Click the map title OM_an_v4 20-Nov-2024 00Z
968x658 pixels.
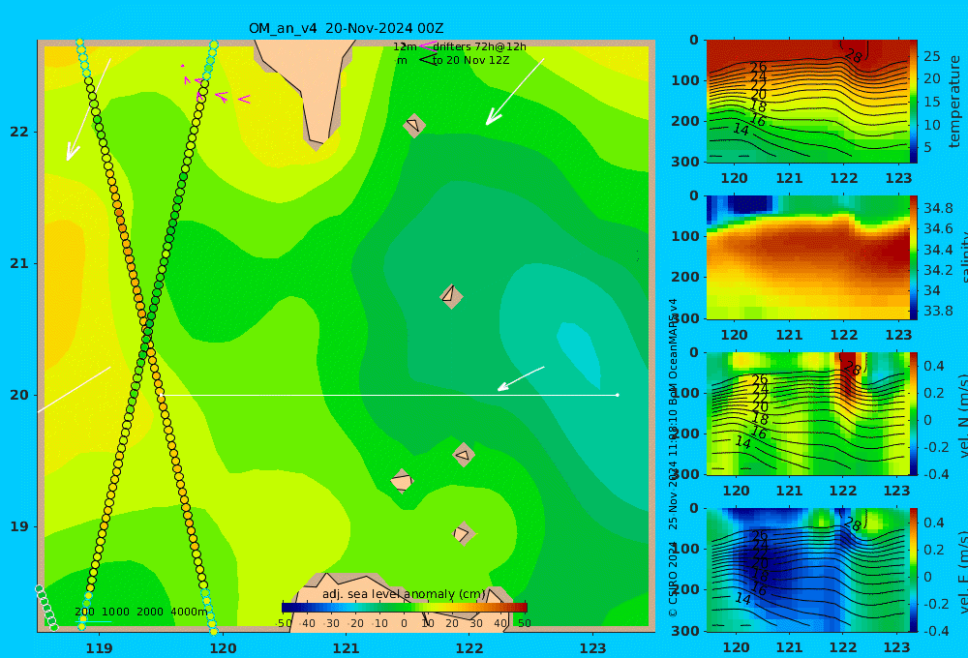pos(346,28)
